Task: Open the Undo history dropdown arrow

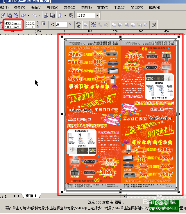Action: [28, 15]
